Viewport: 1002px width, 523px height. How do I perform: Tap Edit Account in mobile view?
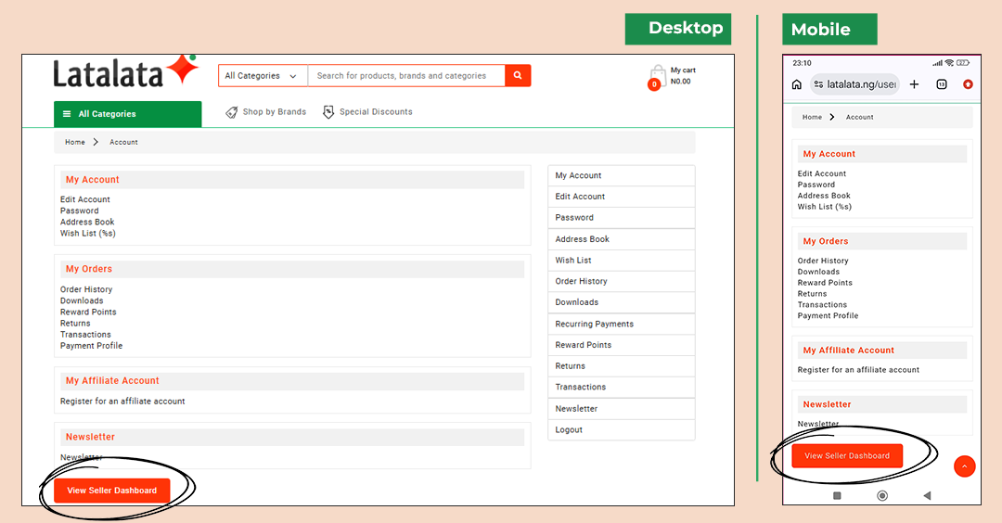tap(822, 173)
